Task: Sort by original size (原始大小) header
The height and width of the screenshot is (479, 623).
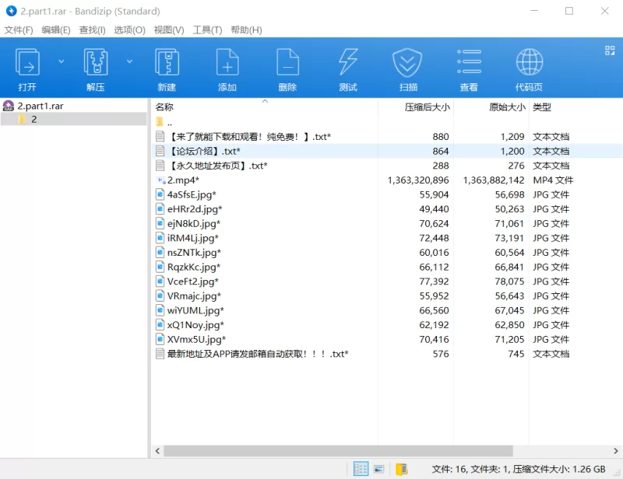Action: click(507, 107)
